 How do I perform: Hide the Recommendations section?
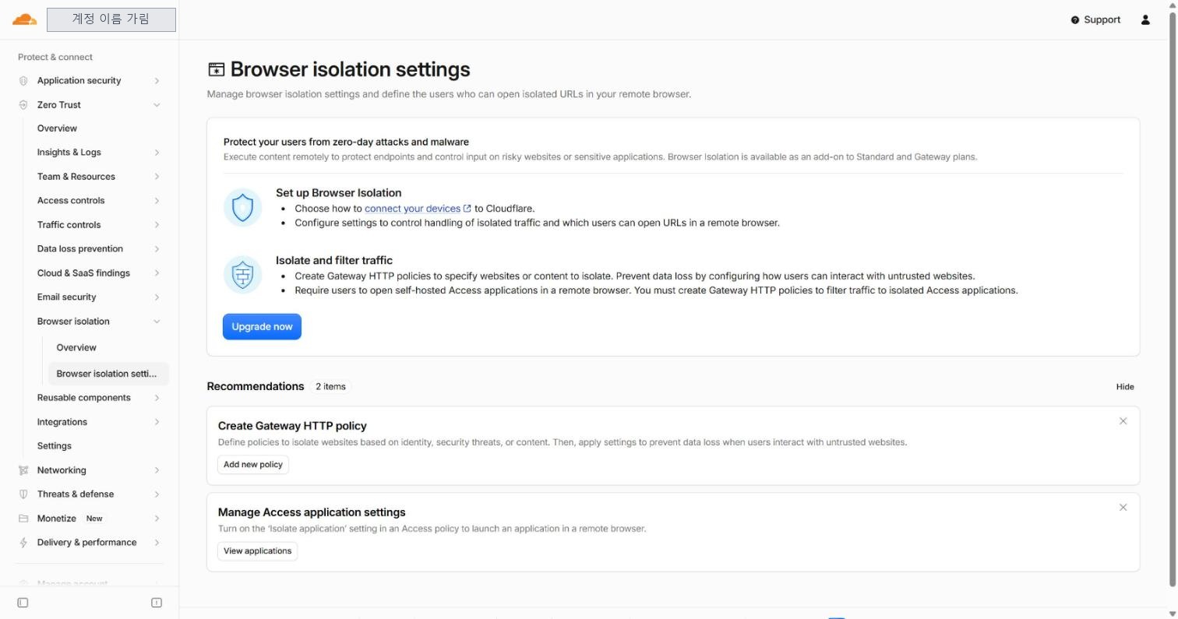1125,387
